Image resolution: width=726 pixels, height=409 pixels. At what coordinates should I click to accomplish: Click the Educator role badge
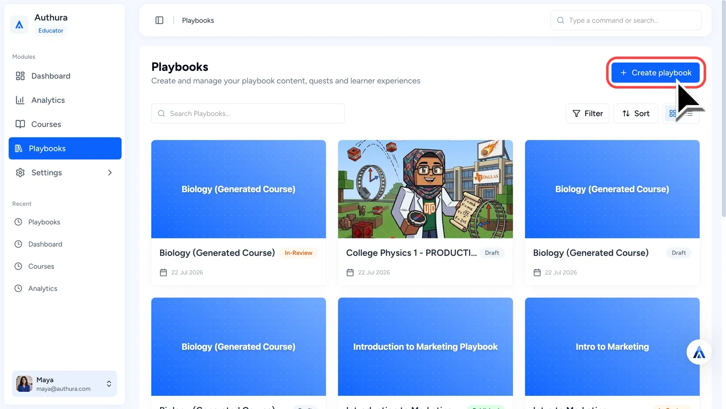pos(51,30)
